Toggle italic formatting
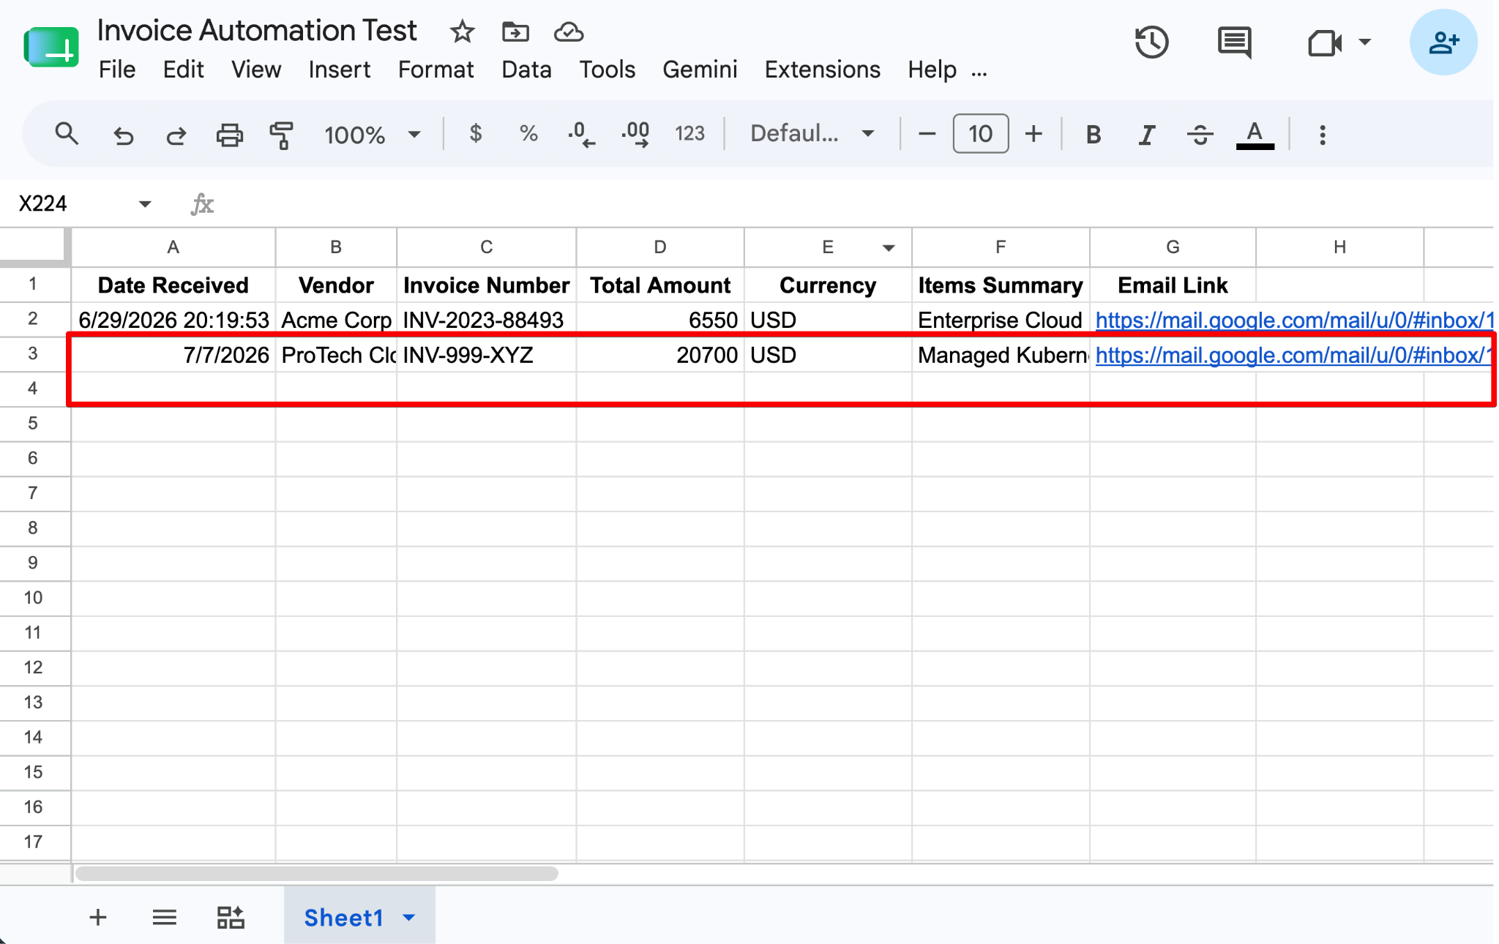Screen dimensions: 1499x944 (x=1146, y=135)
